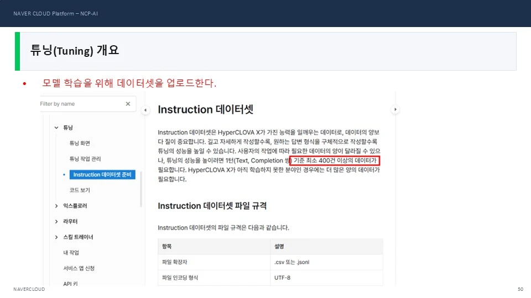Collapse sidebar with left arrow button
Image resolution: width=531 pixels, height=298 pixels.
[x=145, y=110]
